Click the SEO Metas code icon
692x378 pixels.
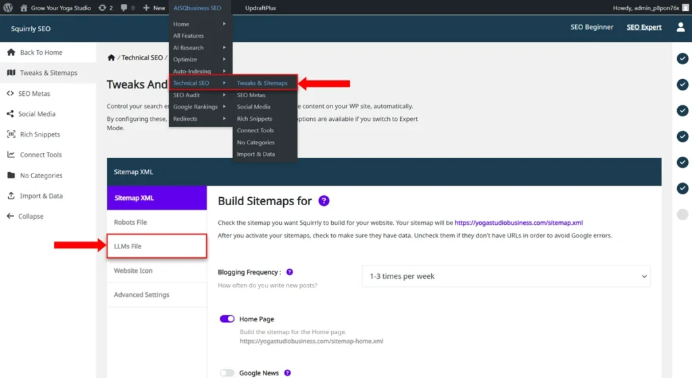point(10,93)
